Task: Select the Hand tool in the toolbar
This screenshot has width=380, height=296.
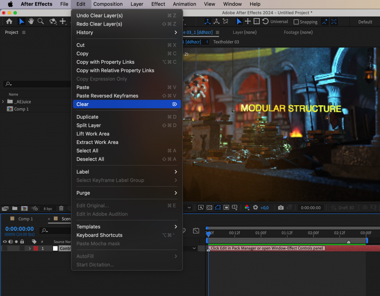Action: 31,21
